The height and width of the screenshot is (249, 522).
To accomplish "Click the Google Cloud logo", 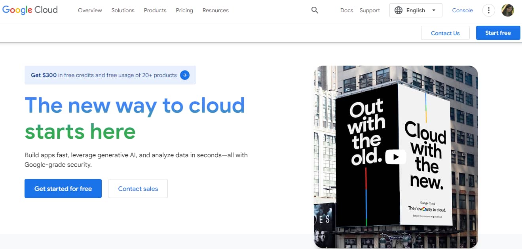I will click(30, 10).
